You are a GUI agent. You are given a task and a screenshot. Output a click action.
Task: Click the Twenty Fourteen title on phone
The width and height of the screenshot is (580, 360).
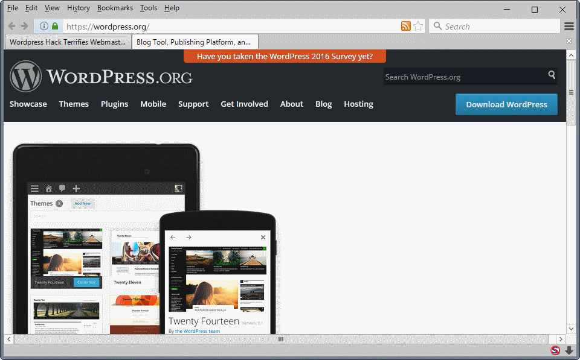click(204, 321)
